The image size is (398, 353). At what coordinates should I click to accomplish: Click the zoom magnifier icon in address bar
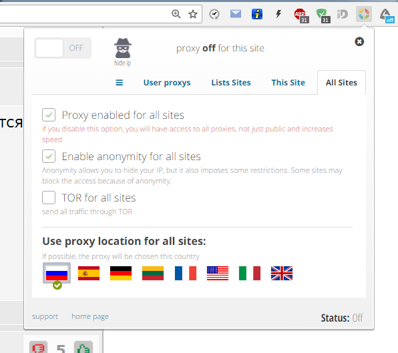point(176,14)
